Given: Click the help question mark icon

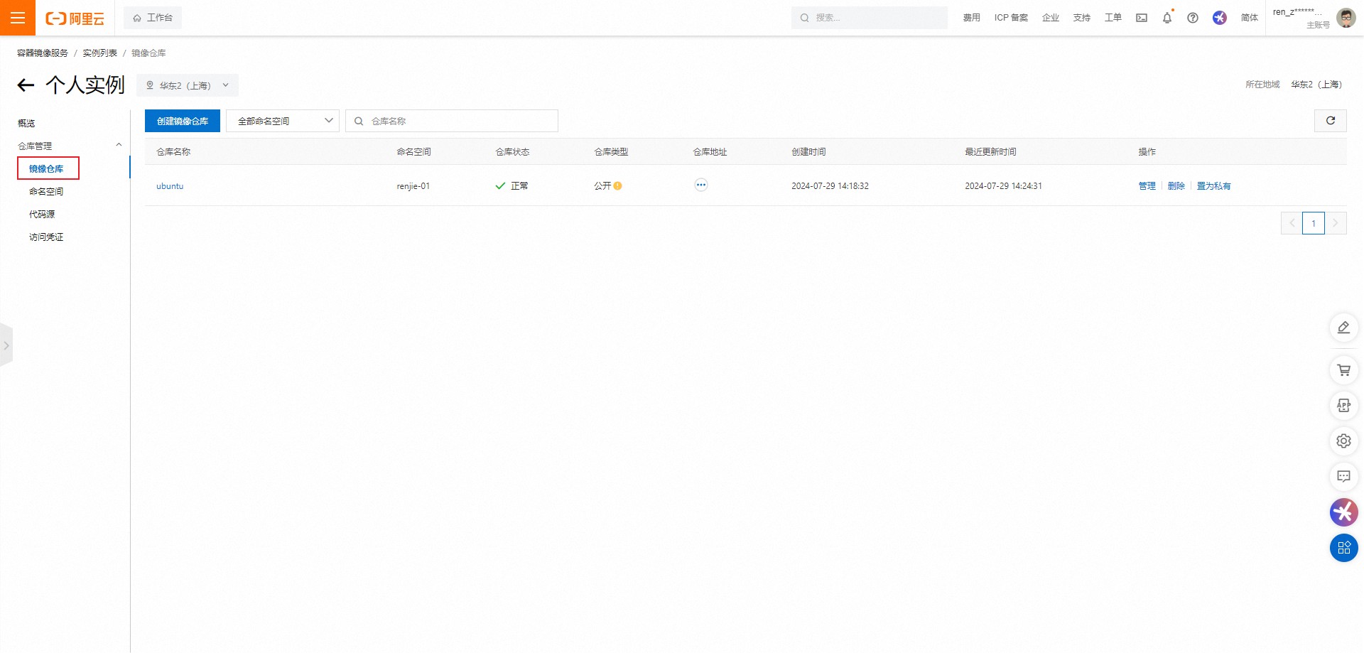Looking at the screenshot, I should click(1193, 18).
